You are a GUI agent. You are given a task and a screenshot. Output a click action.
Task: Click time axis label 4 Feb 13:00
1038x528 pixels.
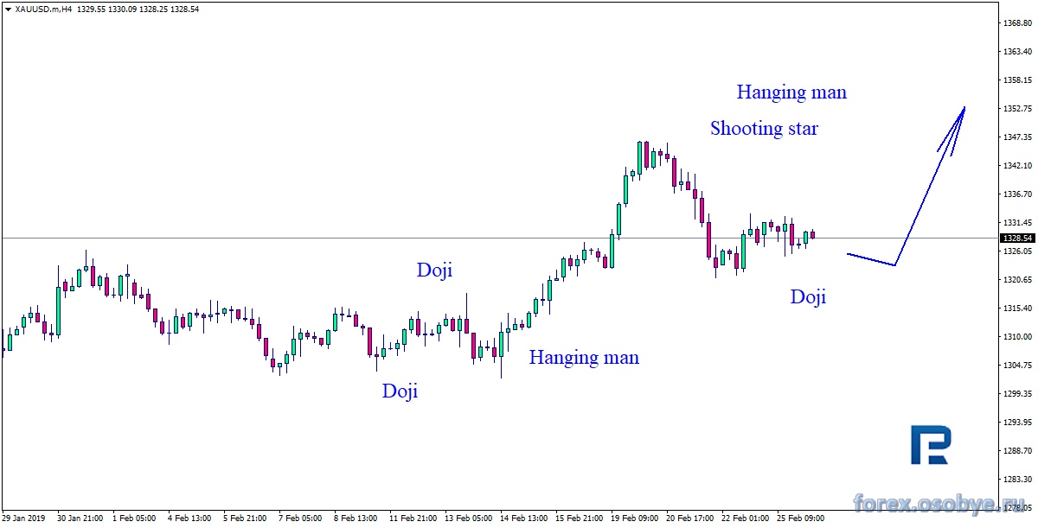point(190,518)
